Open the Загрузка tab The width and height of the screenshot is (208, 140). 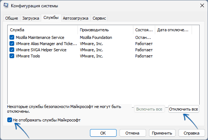[x=31, y=18]
